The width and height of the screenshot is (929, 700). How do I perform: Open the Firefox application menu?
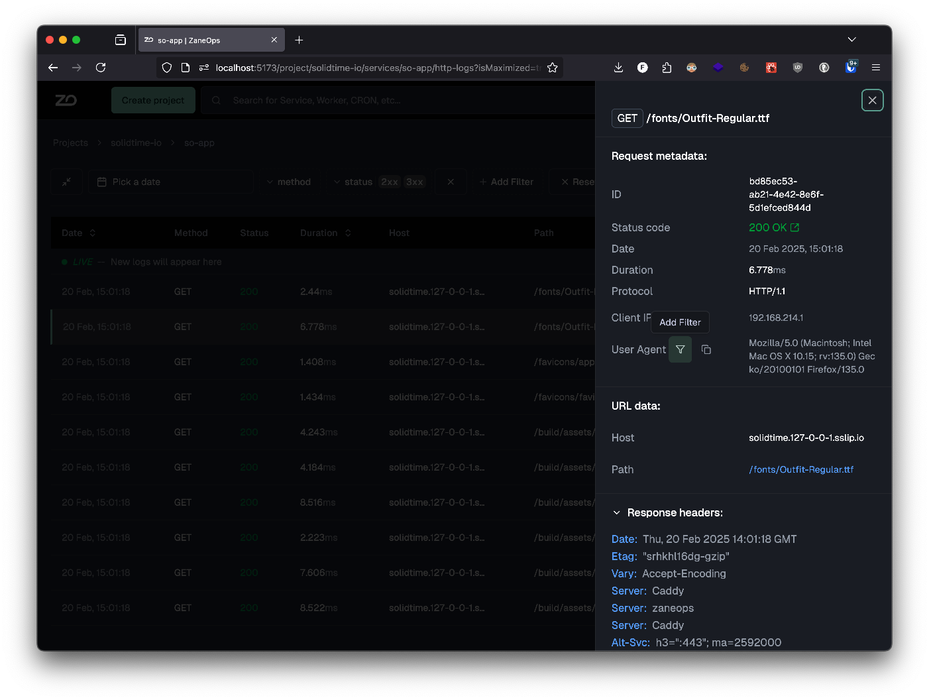pyautogui.click(x=875, y=68)
